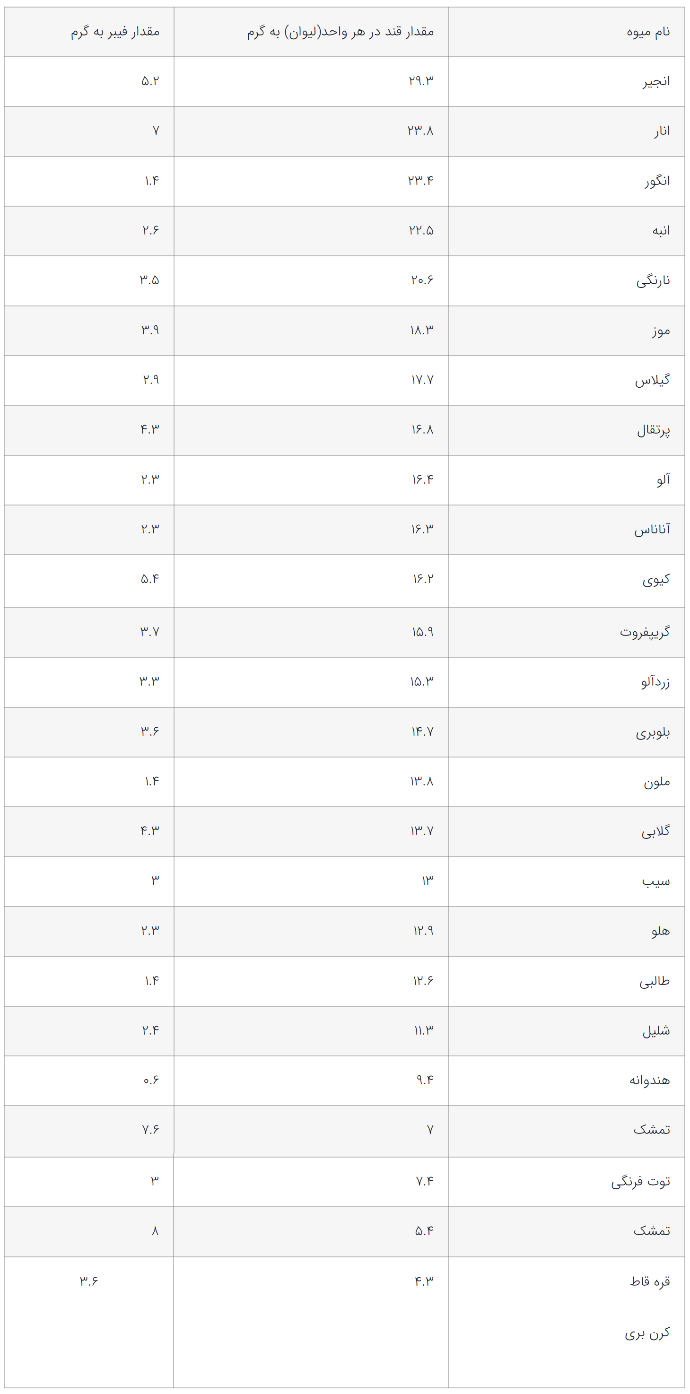
Task: Click sugar value ۱۴.۷ for بلوبری
Action: 422,732
